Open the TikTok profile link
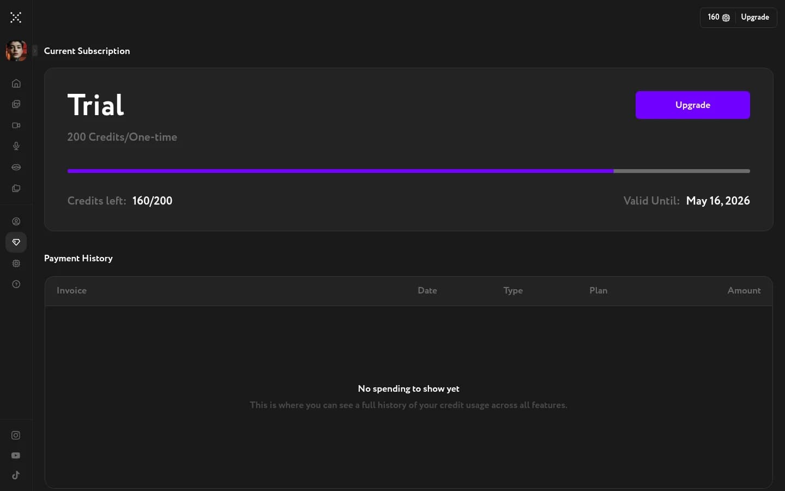This screenshot has width=785, height=491. click(16, 475)
